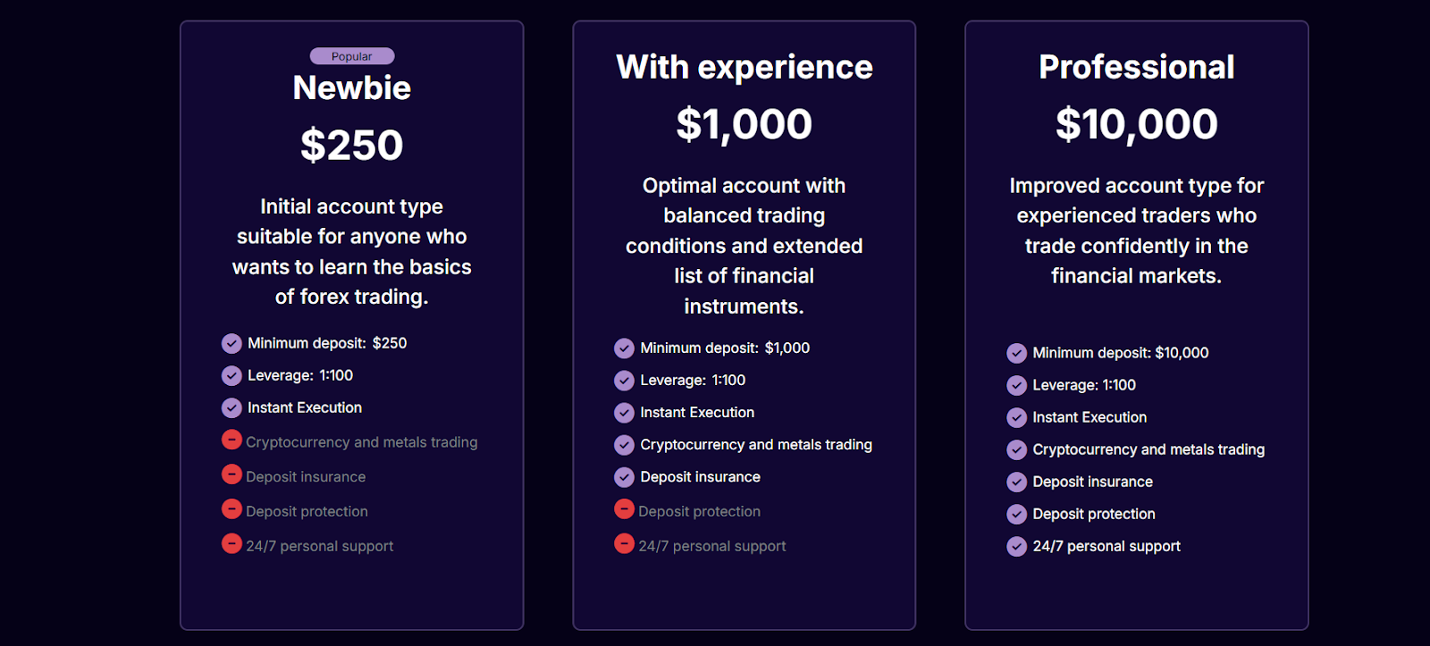Screen dimensions: 1430x646
Task: Click red minus beside With experience Deposit protection
Action: click(624, 509)
